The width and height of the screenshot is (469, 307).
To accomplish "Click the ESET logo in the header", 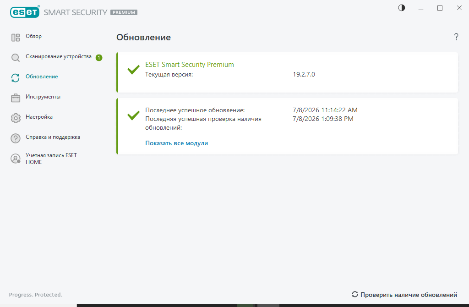I will [x=25, y=12].
